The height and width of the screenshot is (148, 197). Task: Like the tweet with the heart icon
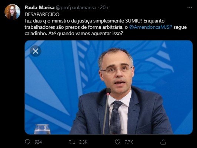click(x=117, y=142)
